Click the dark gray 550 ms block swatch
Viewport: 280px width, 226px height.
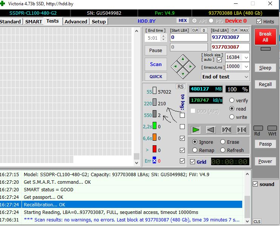point(155,114)
